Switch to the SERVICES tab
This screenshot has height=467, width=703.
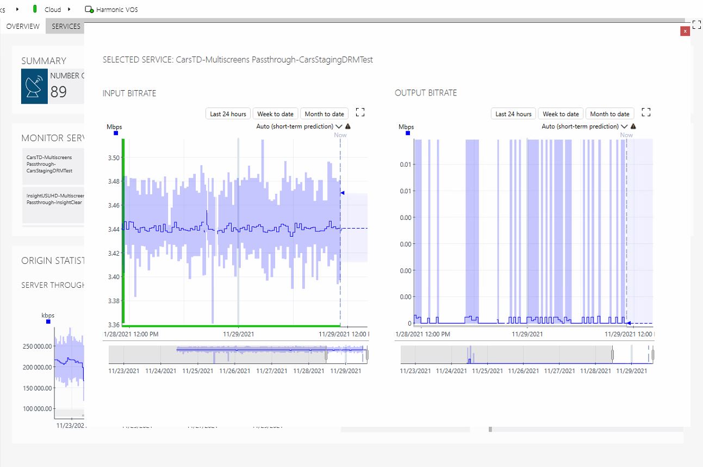pos(66,27)
